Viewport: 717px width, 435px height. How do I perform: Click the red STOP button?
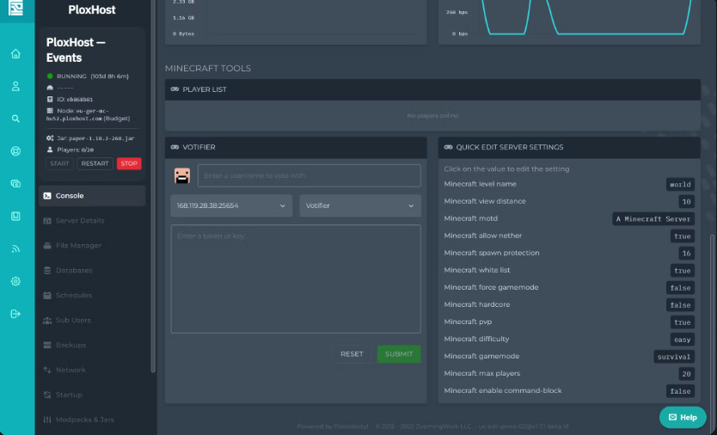point(129,163)
